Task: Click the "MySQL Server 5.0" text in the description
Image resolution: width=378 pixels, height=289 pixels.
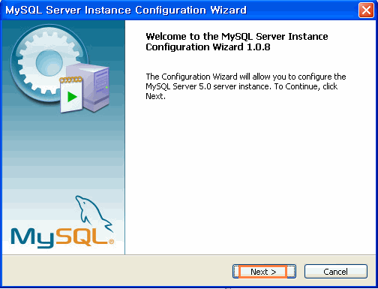Action: tap(178, 86)
